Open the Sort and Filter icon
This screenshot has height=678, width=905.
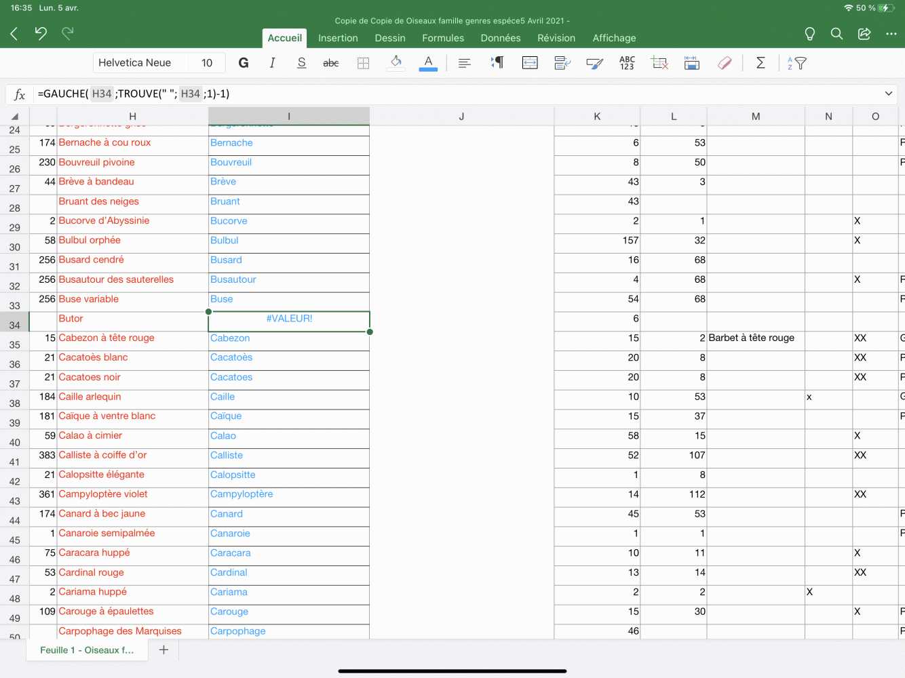click(796, 63)
